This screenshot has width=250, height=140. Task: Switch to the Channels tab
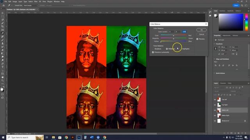point(223,83)
